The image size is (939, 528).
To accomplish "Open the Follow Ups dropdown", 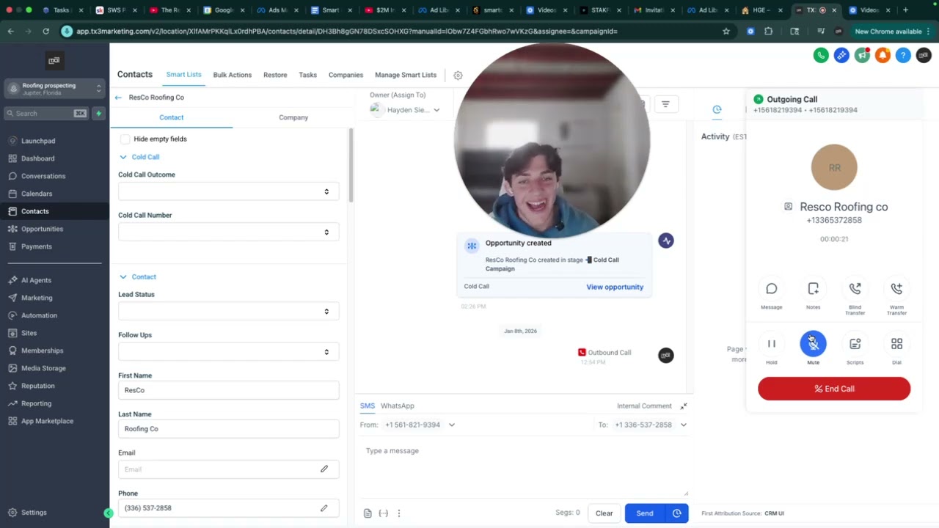I will pyautogui.click(x=229, y=351).
